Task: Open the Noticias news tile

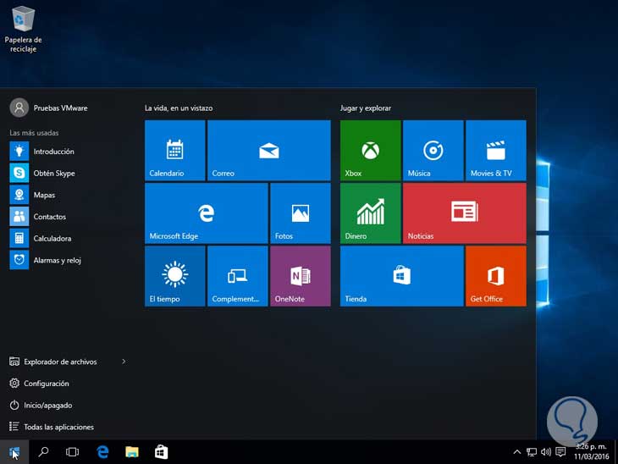Action: click(464, 213)
